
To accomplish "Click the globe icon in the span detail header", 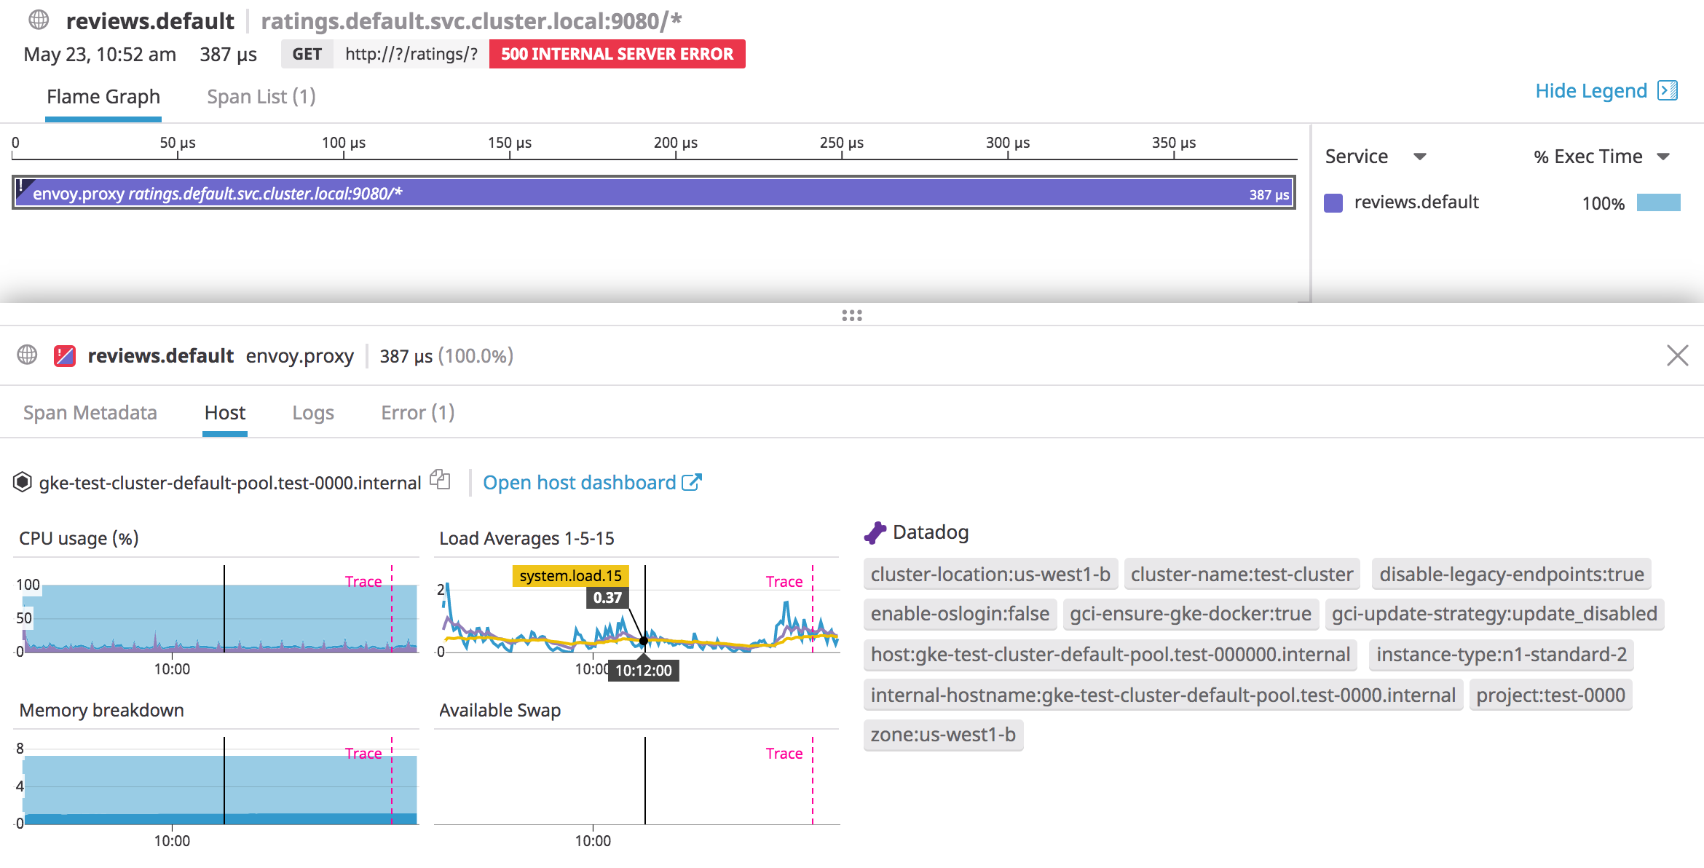I will (x=27, y=356).
